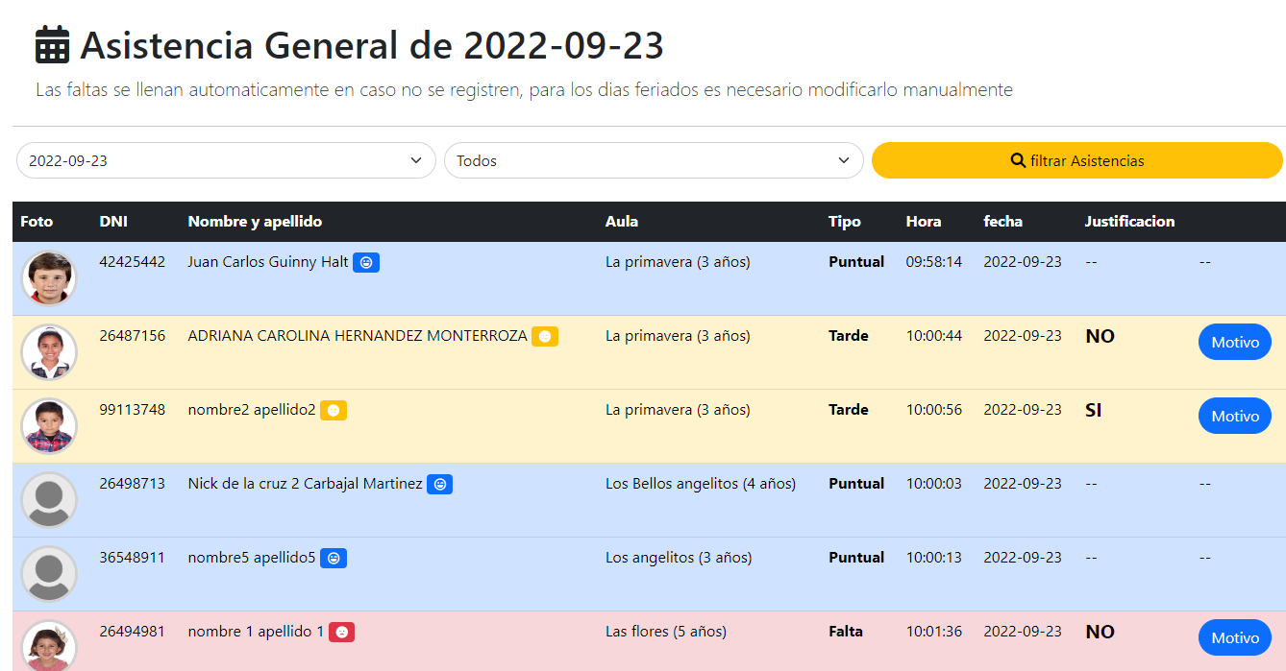Image resolution: width=1286 pixels, height=671 pixels.
Task: Select the SI justification label for nombre2 apellido2
Action: (x=1094, y=409)
